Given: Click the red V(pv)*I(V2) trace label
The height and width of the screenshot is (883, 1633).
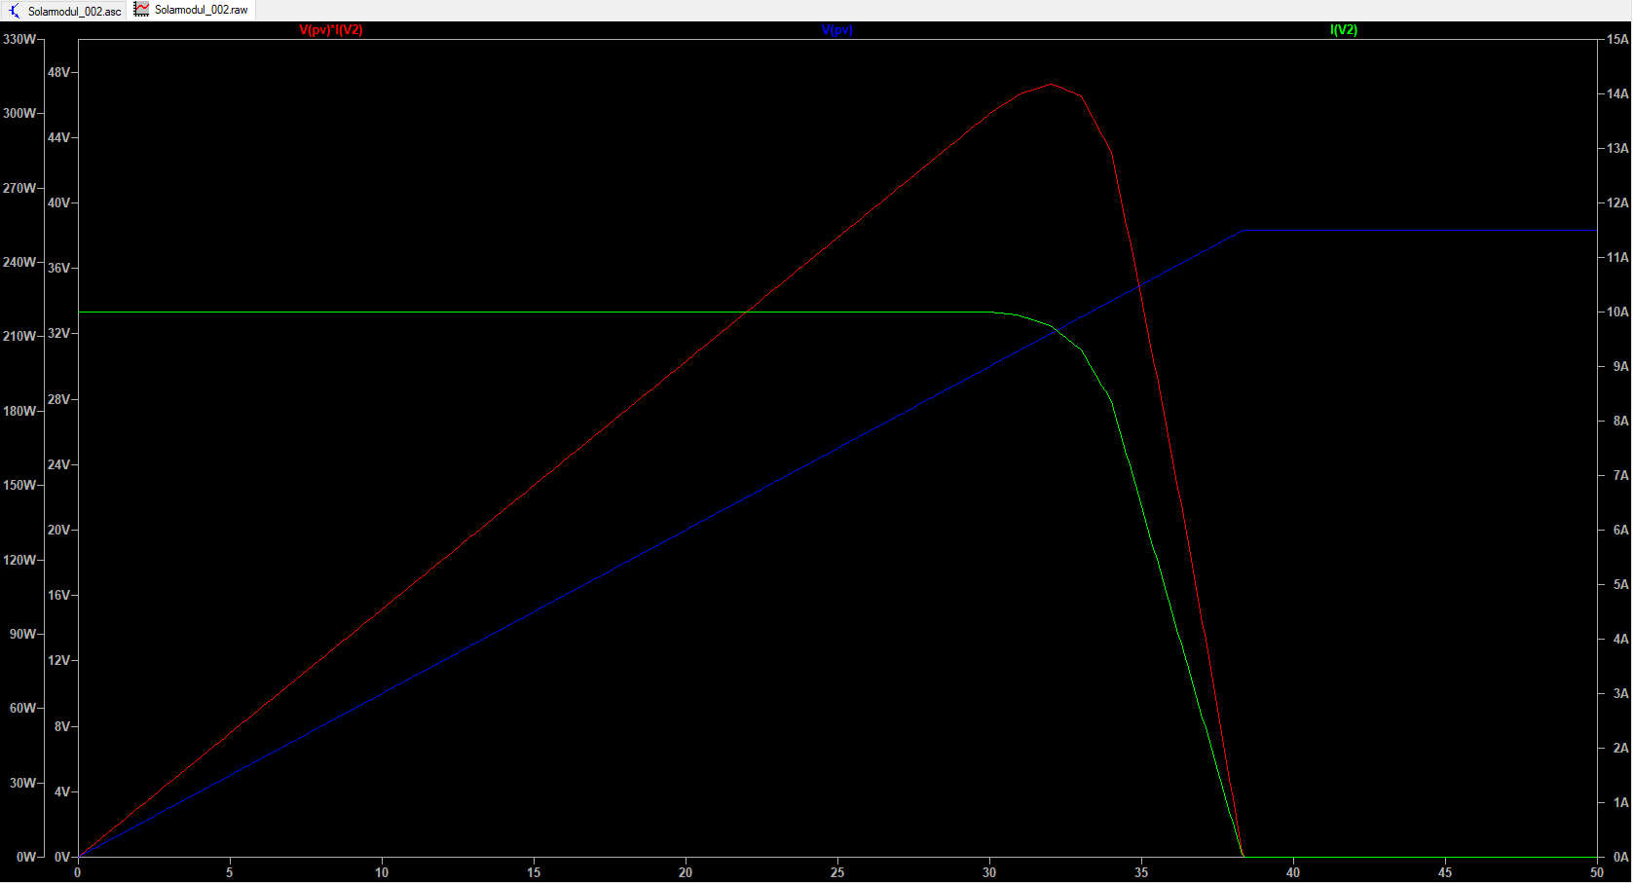Looking at the screenshot, I should tap(330, 30).
